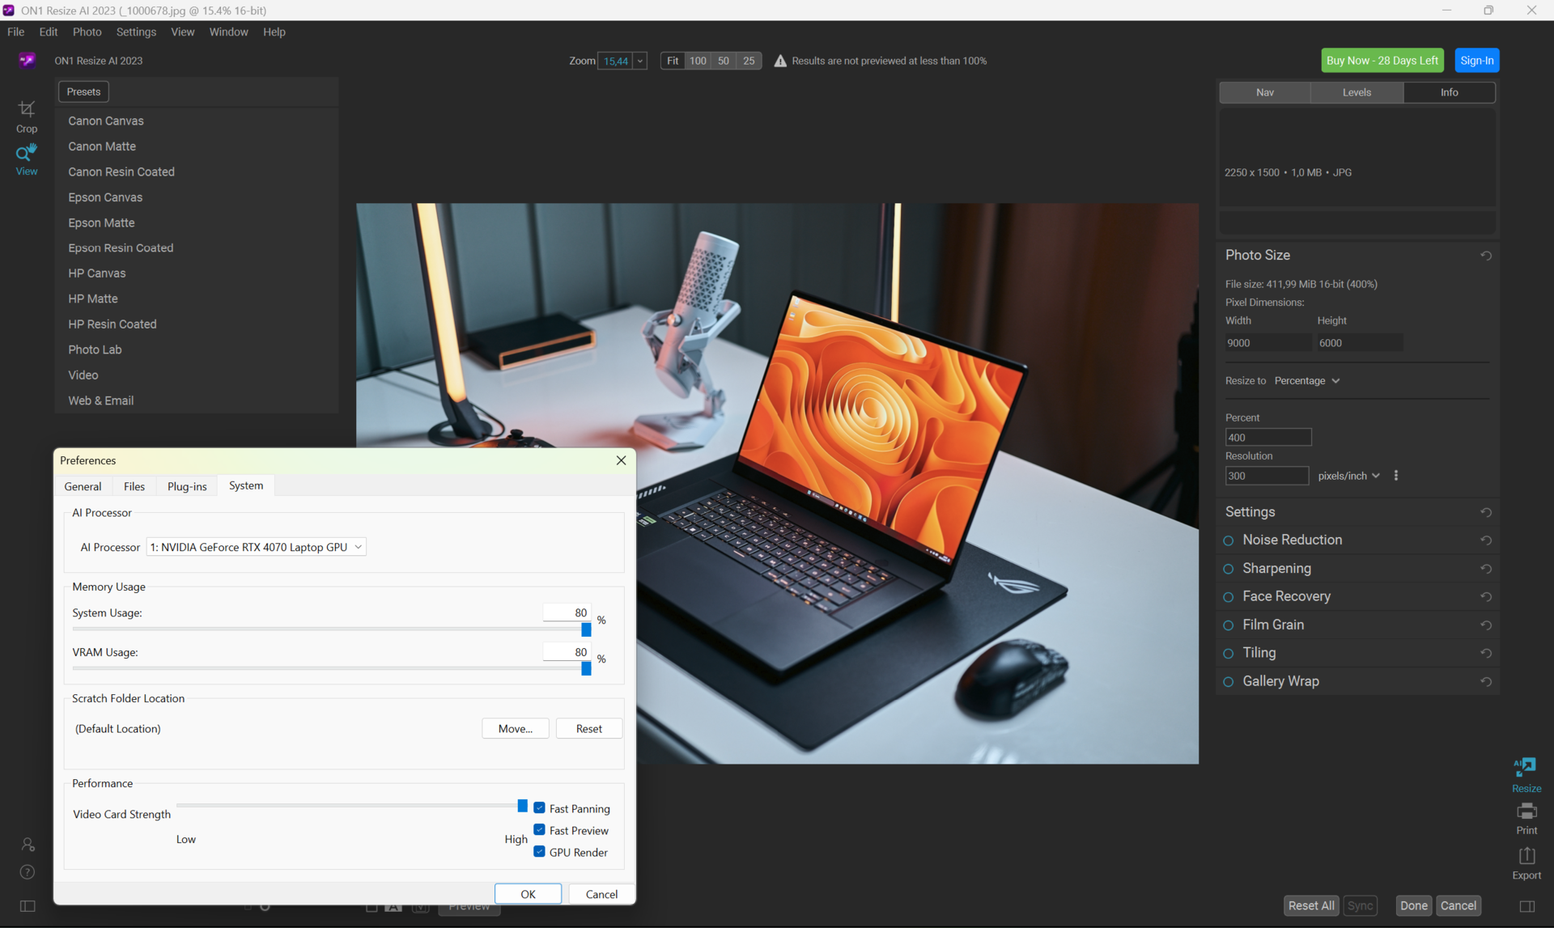The width and height of the screenshot is (1554, 928).
Task: Click the Move... scratch folder button
Action: [x=515, y=728]
